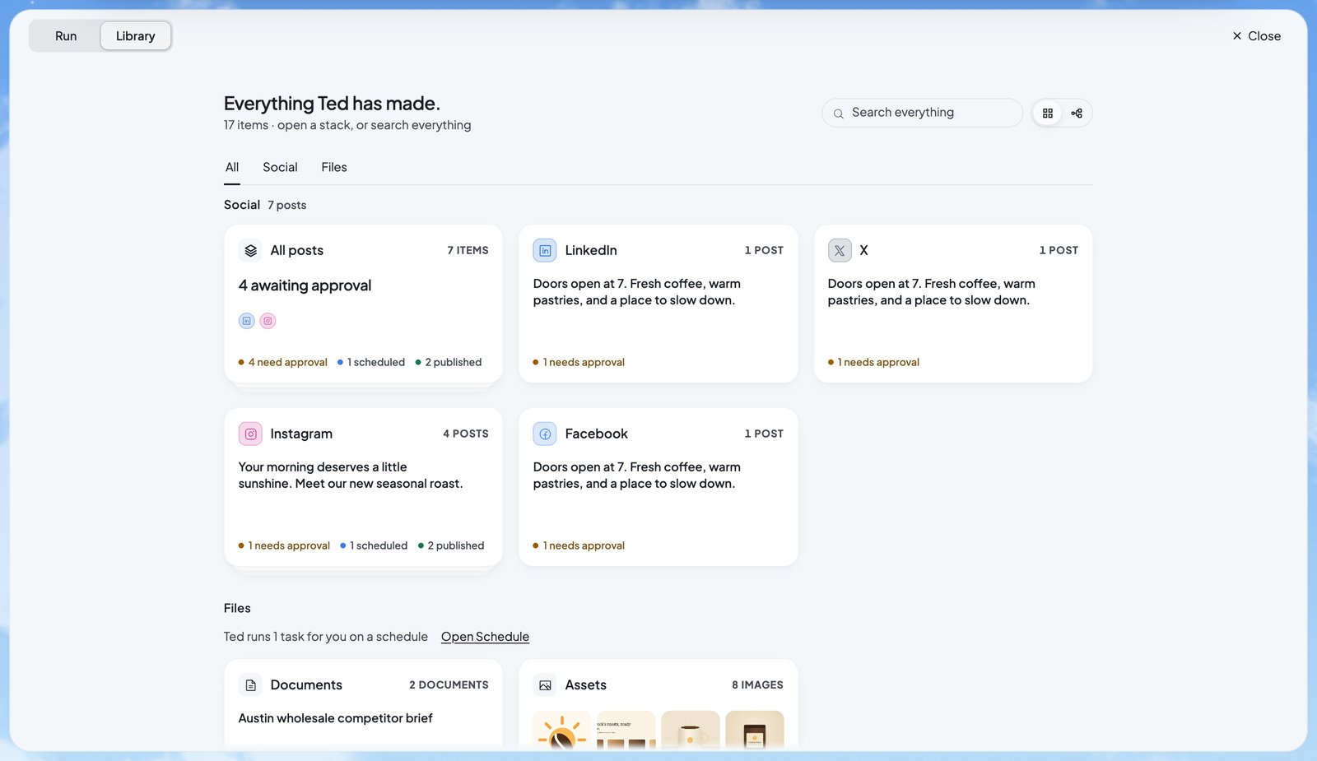Switch to grid view icon
This screenshot has height=761, width=1317.
click(1048, 114)
